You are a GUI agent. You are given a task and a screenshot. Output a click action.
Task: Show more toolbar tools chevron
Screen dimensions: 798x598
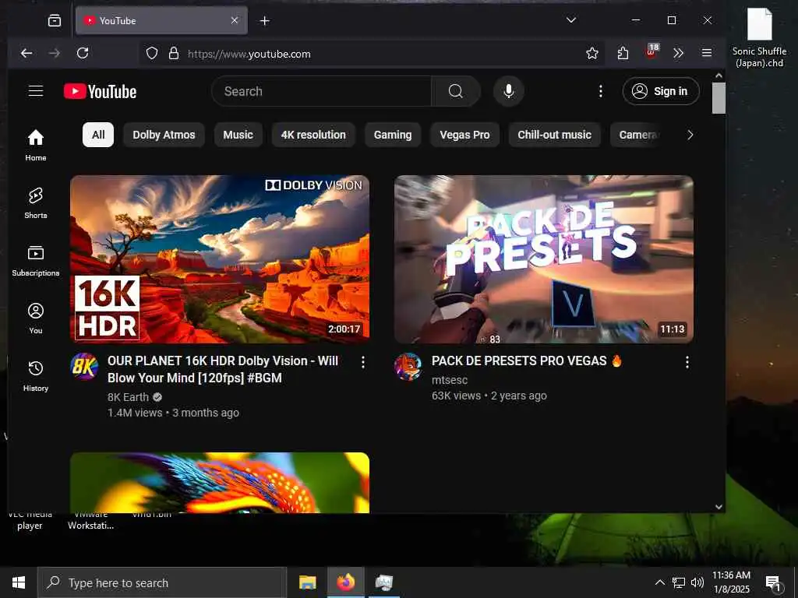pos(679,53)
